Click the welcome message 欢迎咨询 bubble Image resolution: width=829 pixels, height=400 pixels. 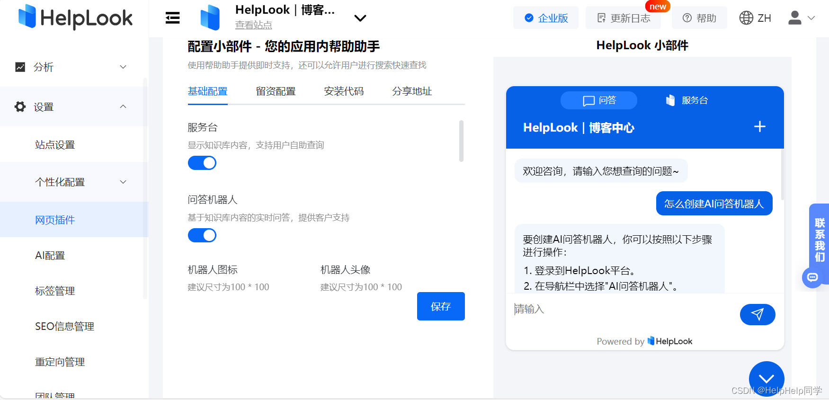(x=601, y=171)
